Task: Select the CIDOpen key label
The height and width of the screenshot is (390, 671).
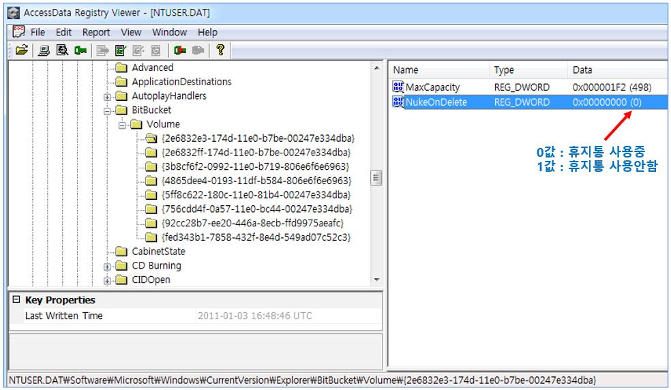Action: (151, 280)
